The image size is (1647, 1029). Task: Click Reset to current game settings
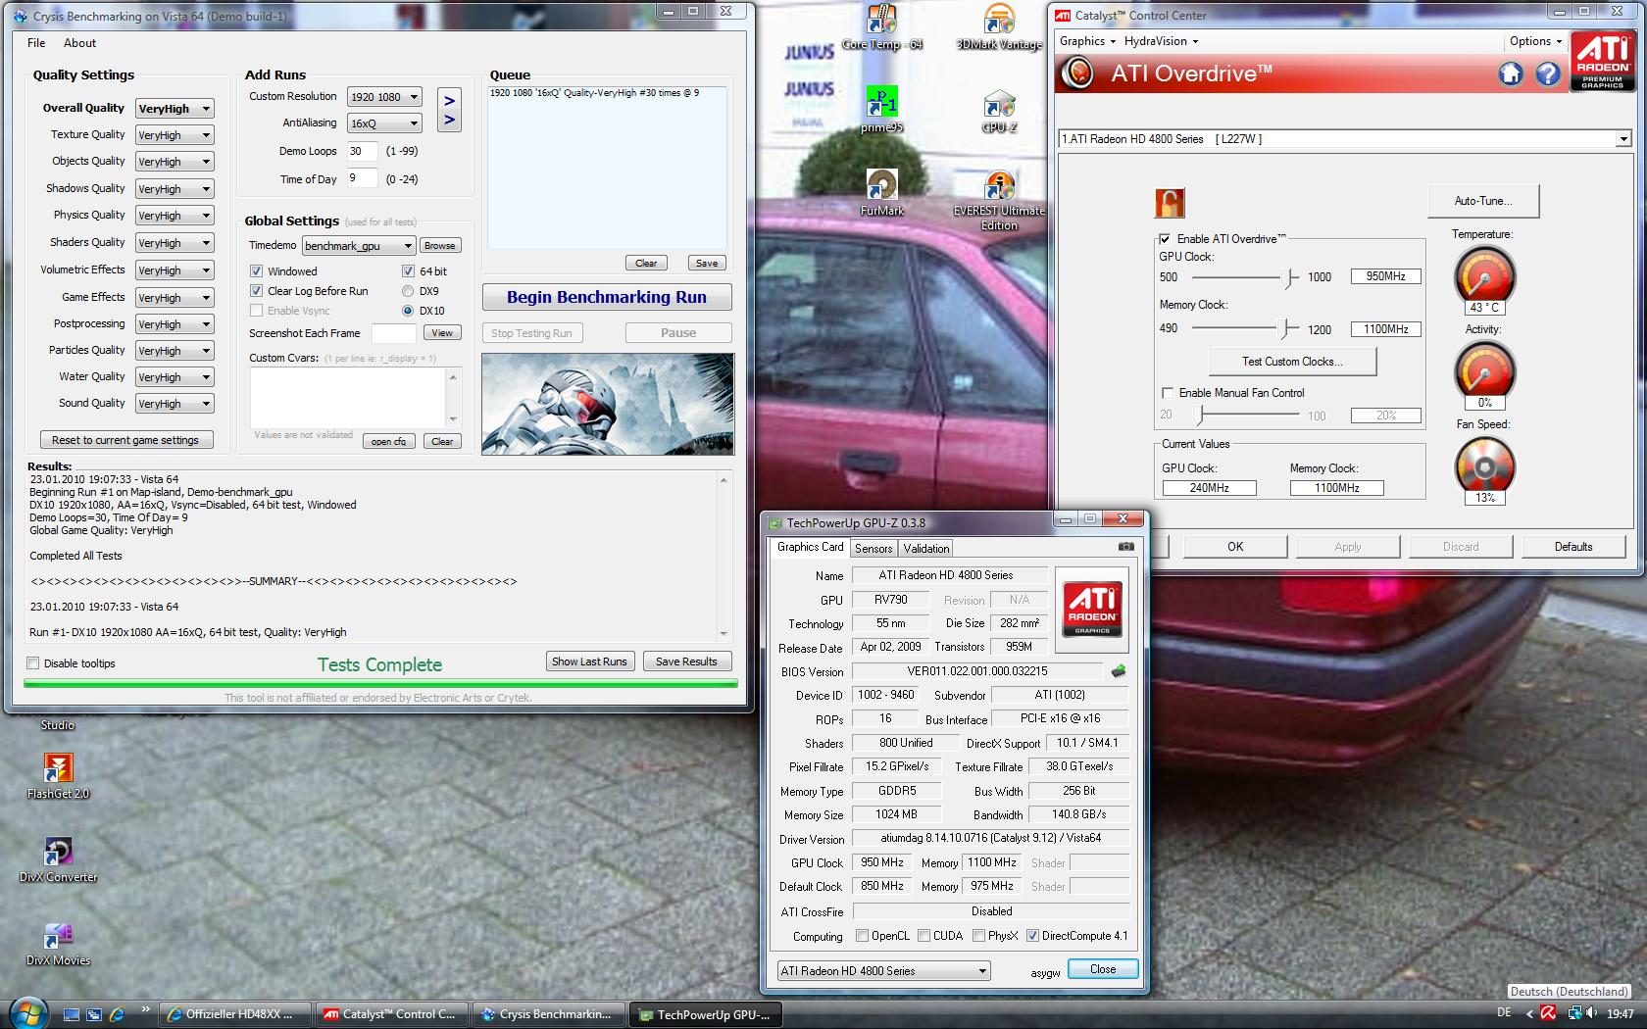pos(125,440)
